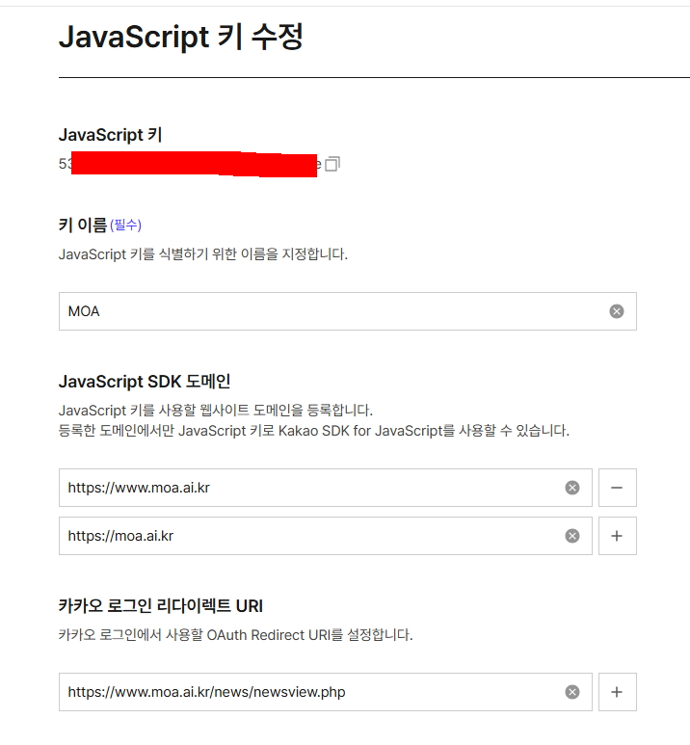Select the '카카오 로그인 리다이렉트 URI' heading
Image resolution: width=690 pixels, height=745 pixels.
pyautogui.click(x=160, y=606)
